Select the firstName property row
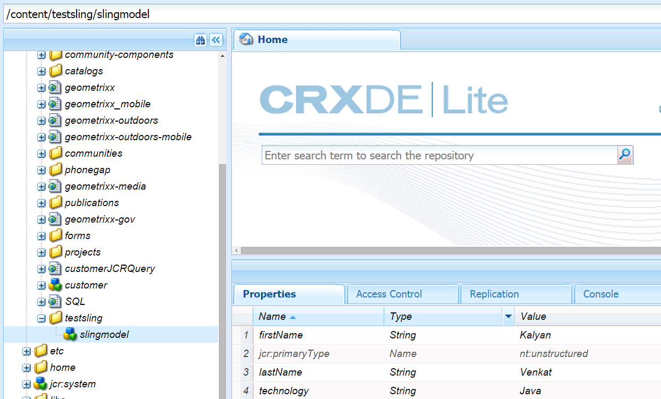Screen dimensions: 661x399 tap(447, 335)
